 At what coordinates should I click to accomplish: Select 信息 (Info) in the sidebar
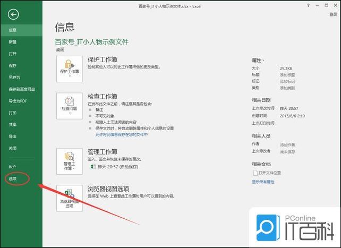click(21, 30)
